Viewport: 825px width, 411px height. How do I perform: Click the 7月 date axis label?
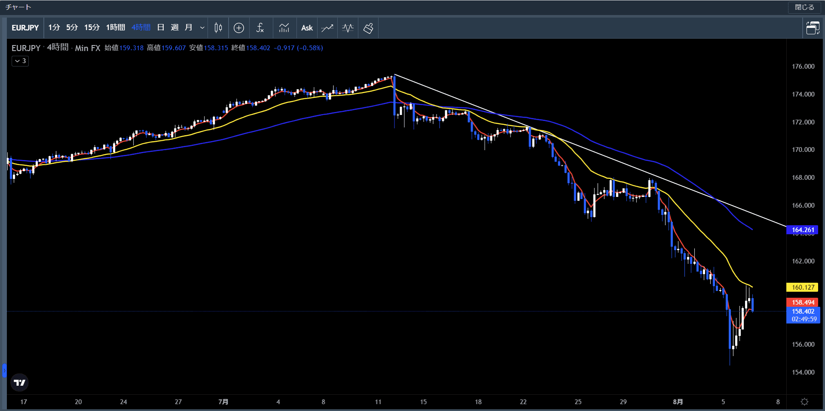pyautogui.click(x=223, y=402)
